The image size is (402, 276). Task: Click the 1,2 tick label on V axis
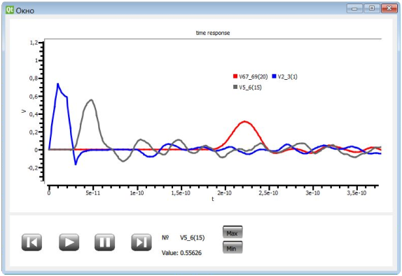34,43
